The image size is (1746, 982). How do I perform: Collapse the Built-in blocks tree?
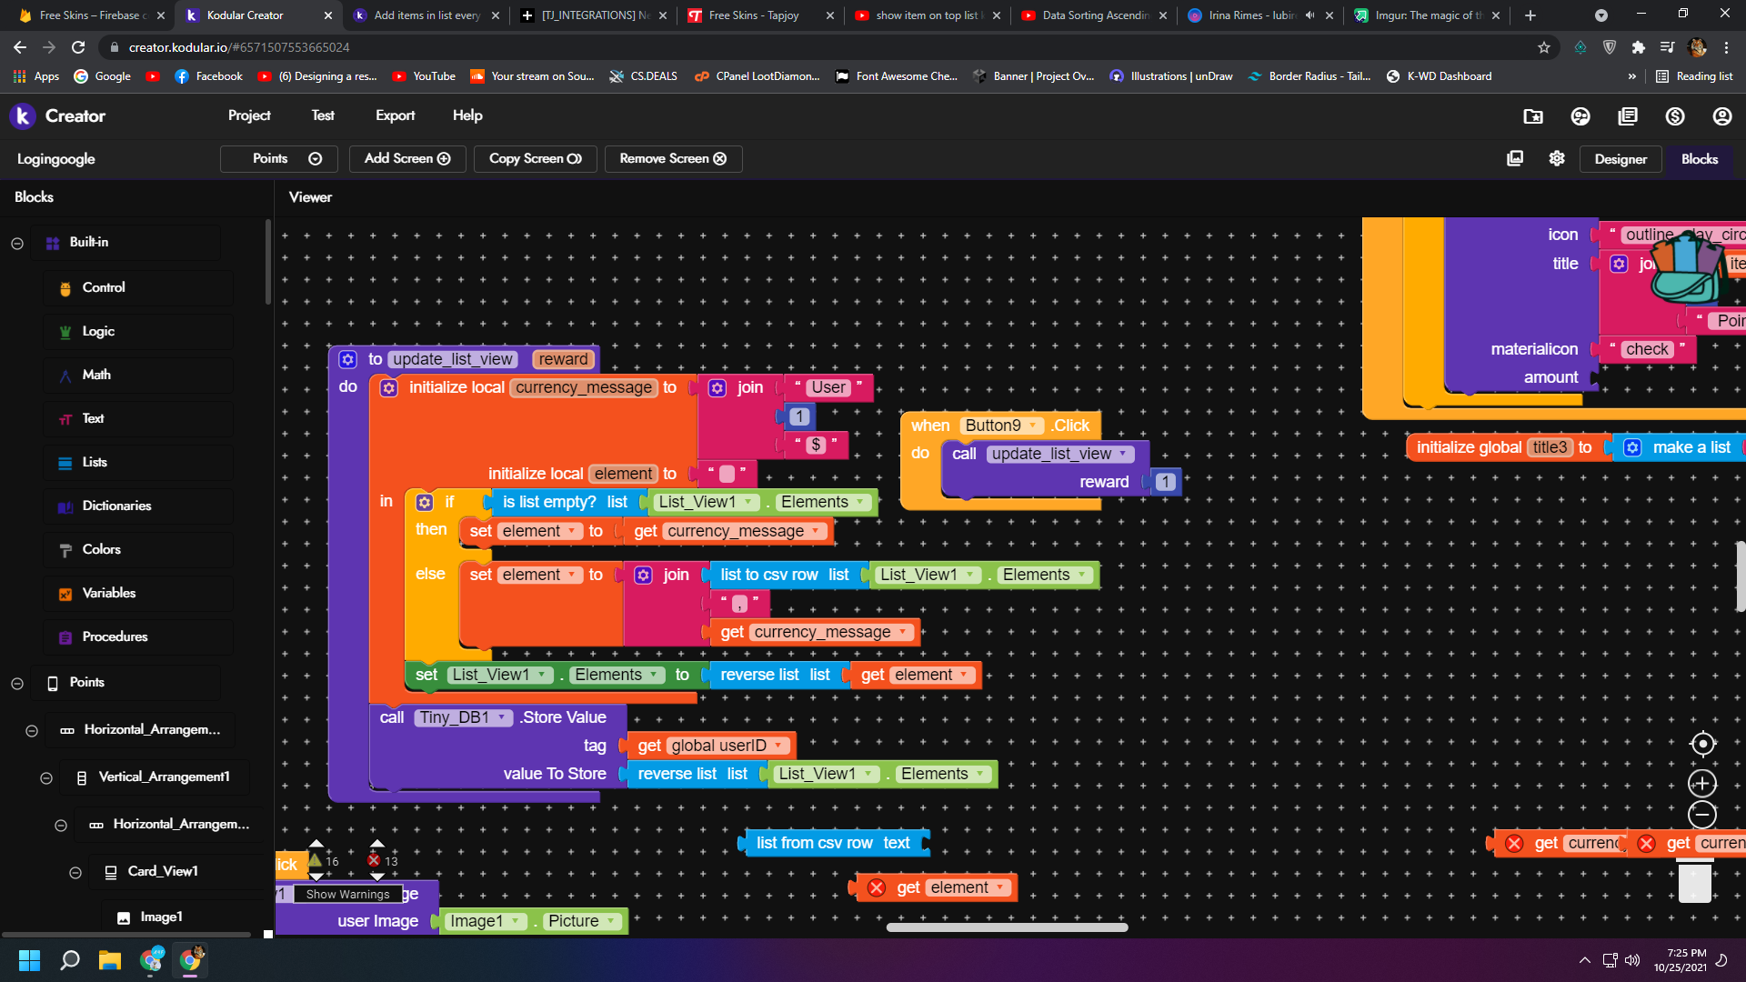tap(17, 243)
